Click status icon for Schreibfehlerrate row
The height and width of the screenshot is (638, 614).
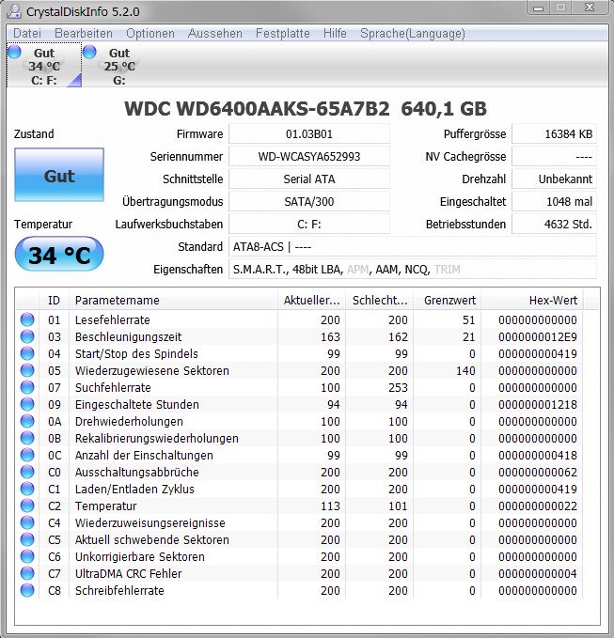[27, 590]
